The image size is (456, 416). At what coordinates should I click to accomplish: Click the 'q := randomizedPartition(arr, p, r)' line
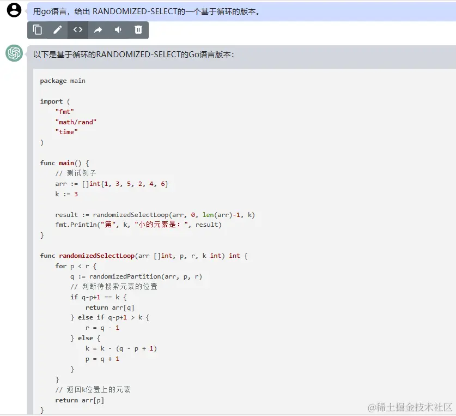136,276
